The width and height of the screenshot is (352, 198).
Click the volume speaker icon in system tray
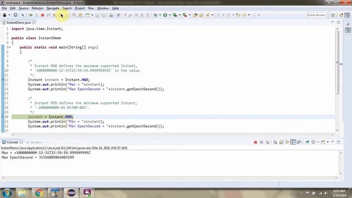point(326,193)
